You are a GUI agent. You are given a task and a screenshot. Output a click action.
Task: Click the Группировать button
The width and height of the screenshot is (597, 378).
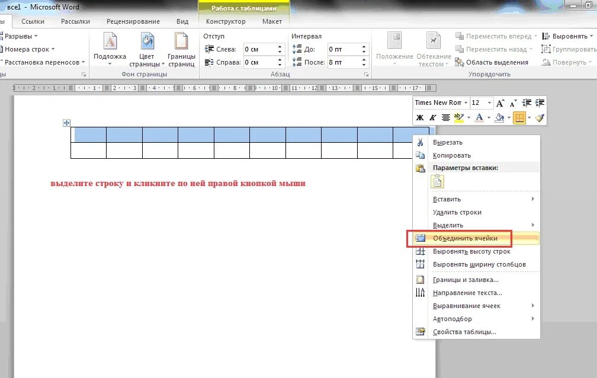coord(569,49)
